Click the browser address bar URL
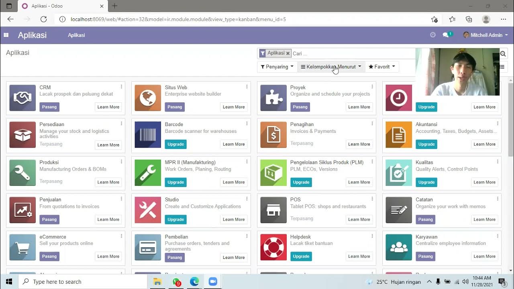The image size is (514, 289). 178,19
